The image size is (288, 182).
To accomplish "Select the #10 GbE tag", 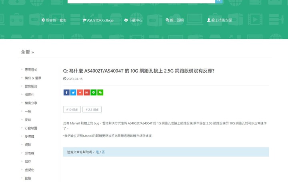I will 72,109.
